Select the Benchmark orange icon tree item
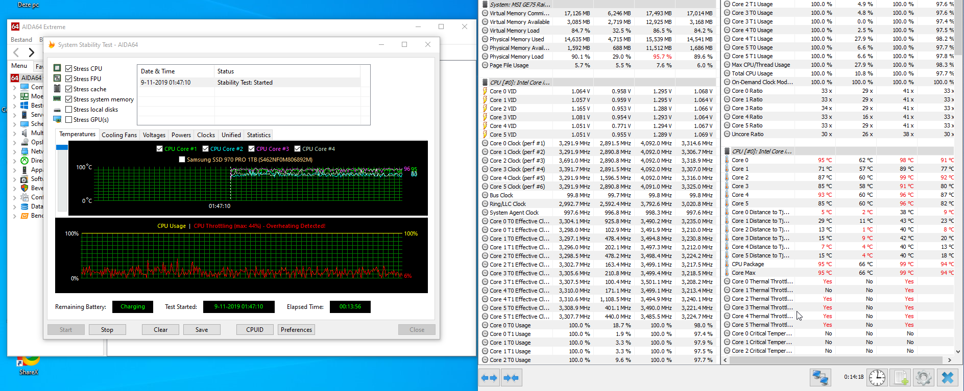 (x=24, y=215)
